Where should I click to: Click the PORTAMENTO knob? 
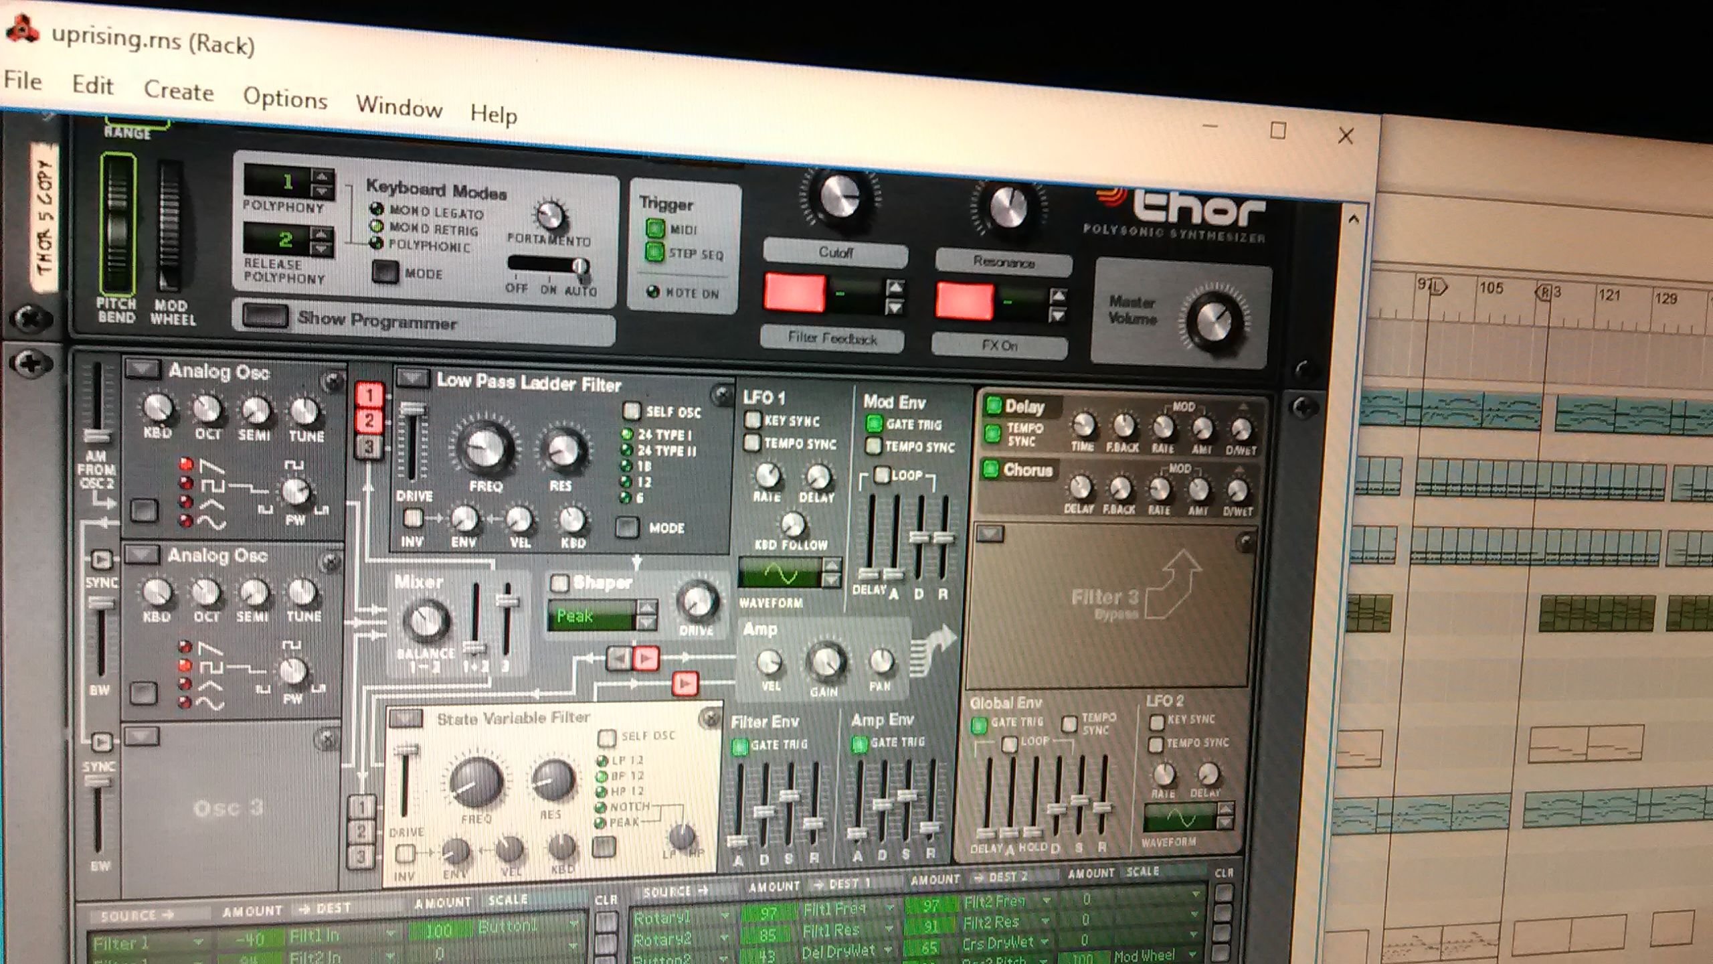point(551,216)
